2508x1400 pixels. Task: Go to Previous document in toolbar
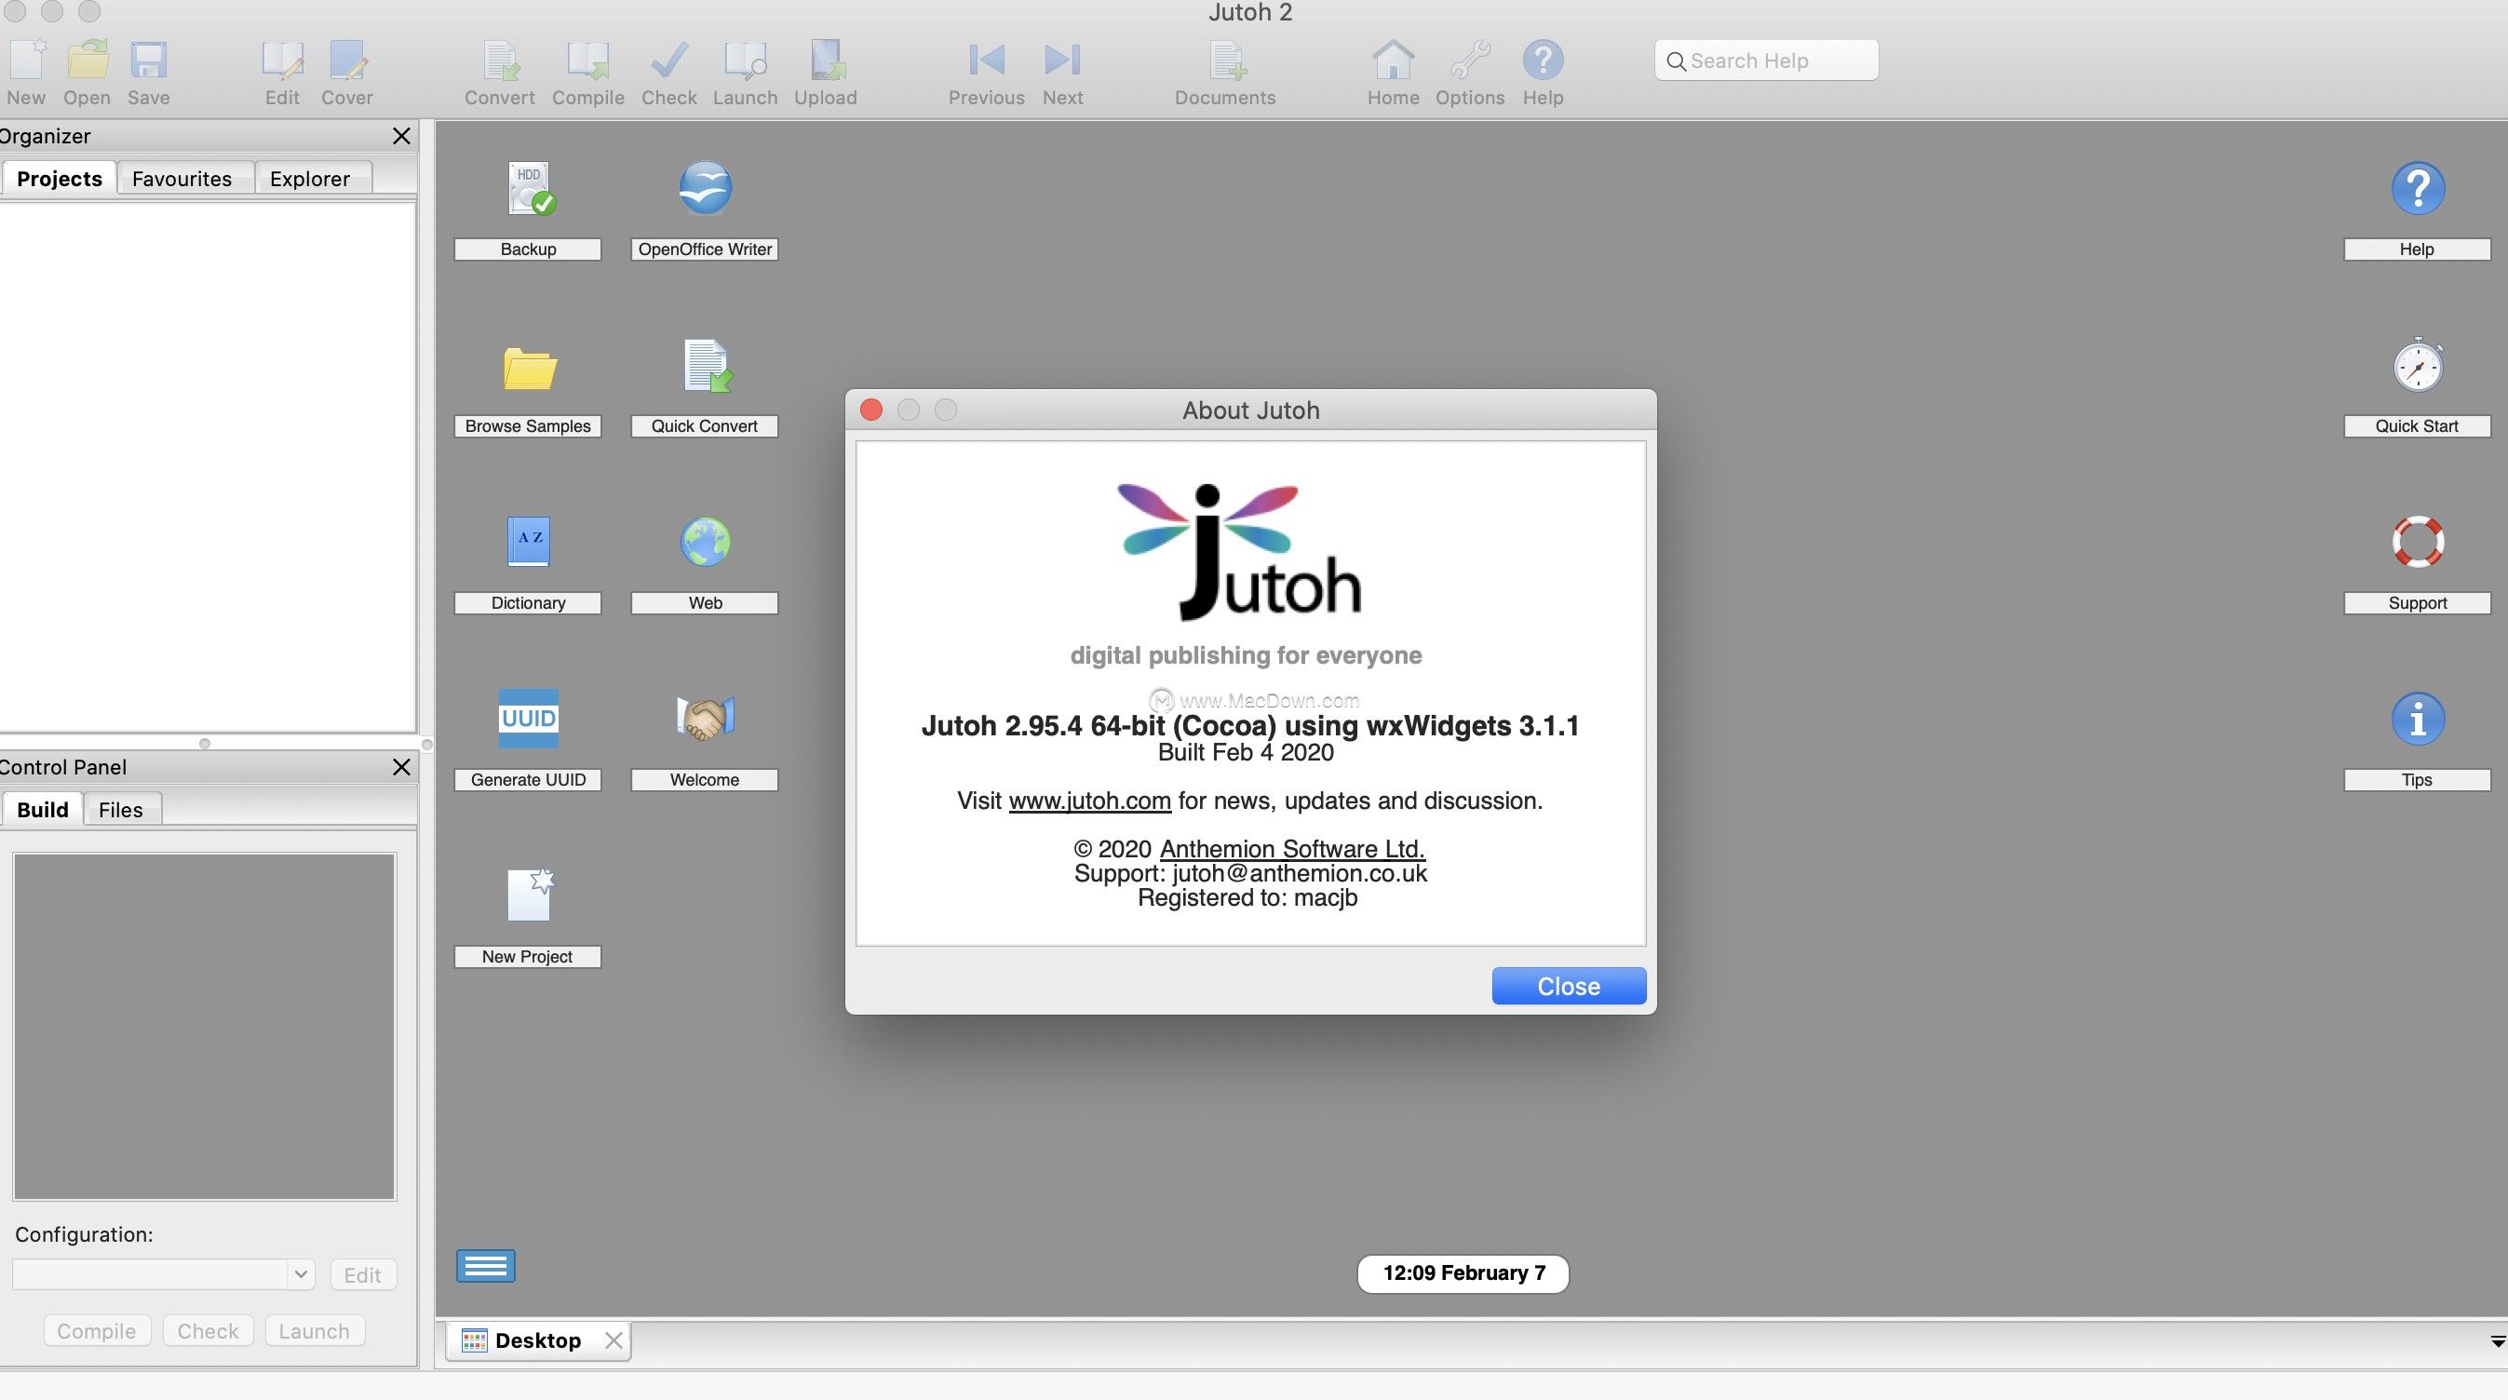pyautogui.click(x=986, y=61)
